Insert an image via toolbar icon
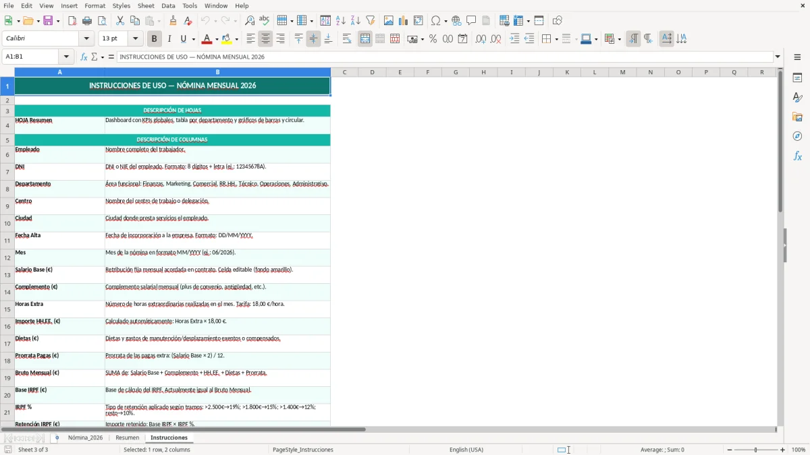810x455 pixels. pos(389,21)
